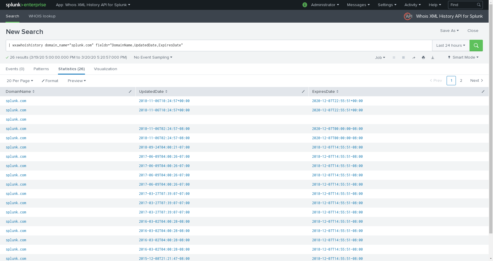Open the No Event Sampling dropdown
Image resolution: width=493 pixels, height=261 pixels.
point(153,57)
